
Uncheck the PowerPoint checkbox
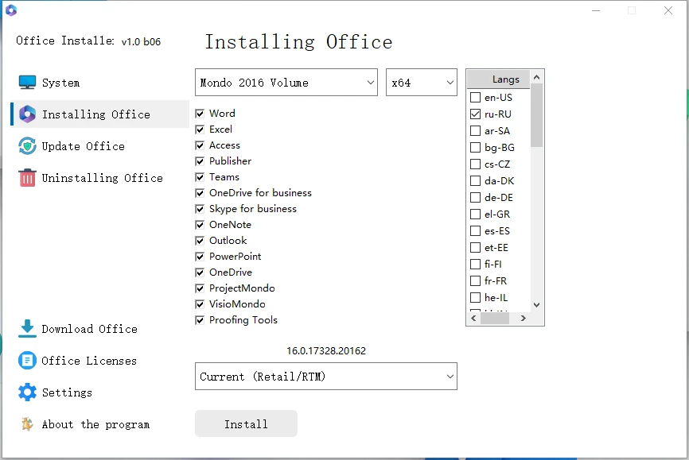pos(200,257)
